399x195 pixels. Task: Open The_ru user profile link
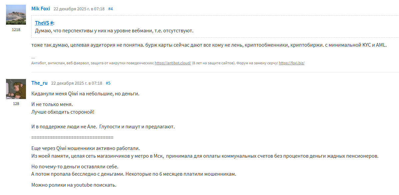[39, 83]
